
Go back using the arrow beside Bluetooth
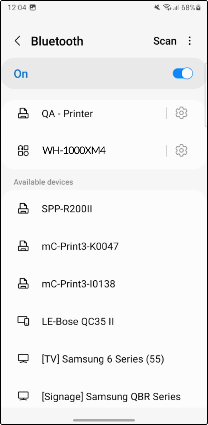18,41
